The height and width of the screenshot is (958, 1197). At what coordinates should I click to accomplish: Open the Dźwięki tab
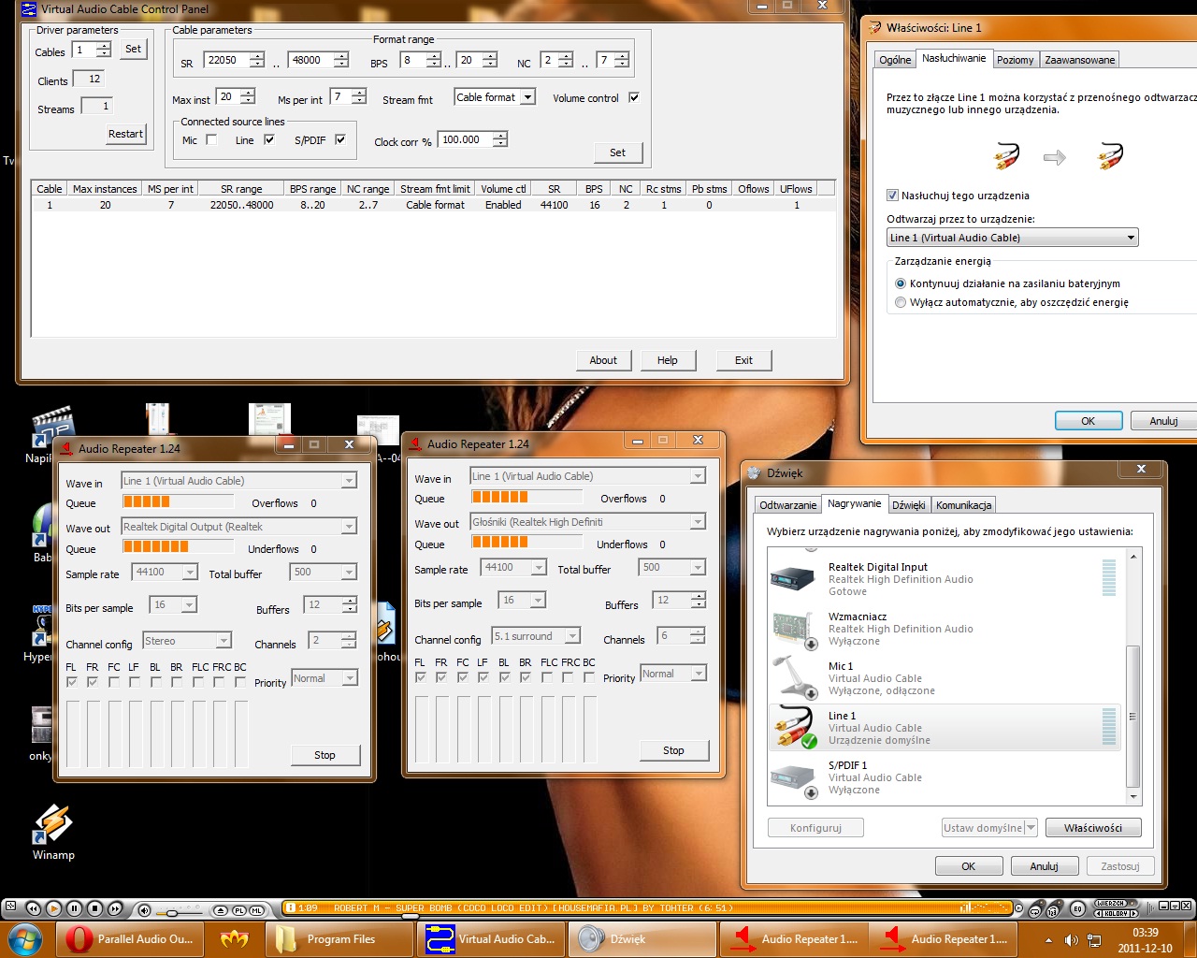pyautogui.click(x=908, y=505)
